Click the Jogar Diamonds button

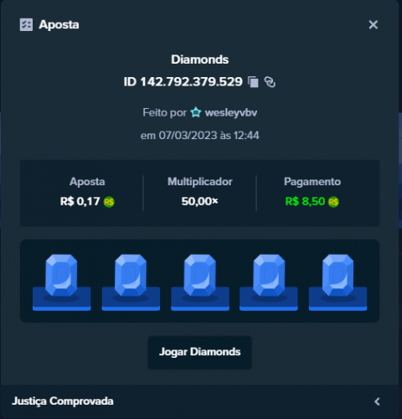coord(199,352)
